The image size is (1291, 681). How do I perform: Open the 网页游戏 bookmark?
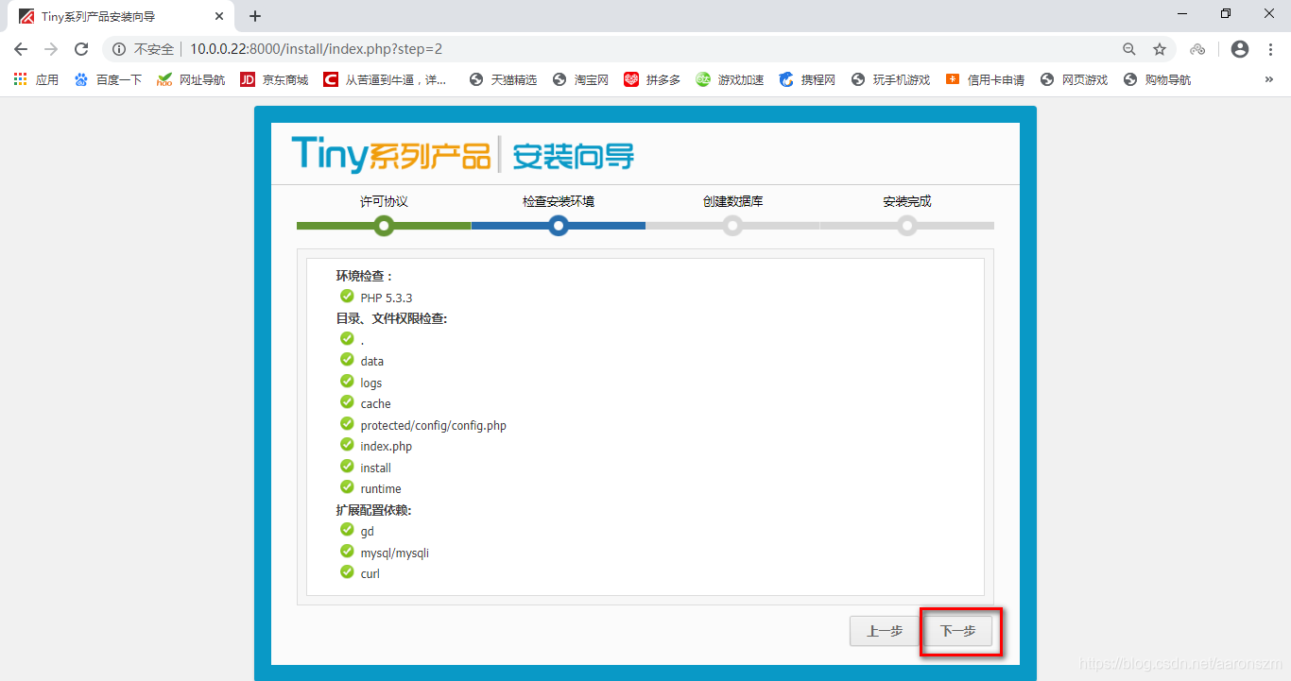[1074, 80]
